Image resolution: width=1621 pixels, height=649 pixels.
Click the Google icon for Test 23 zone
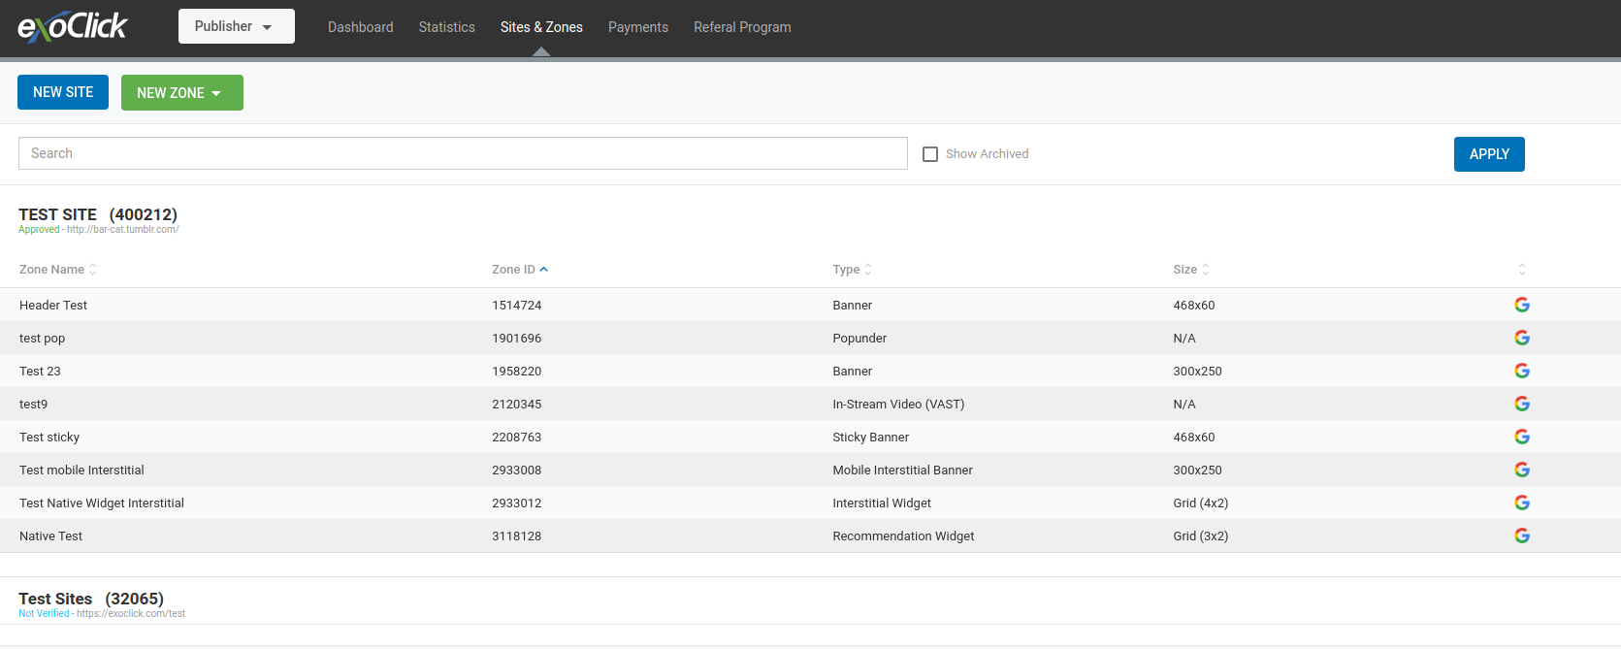click(1521, 371)
